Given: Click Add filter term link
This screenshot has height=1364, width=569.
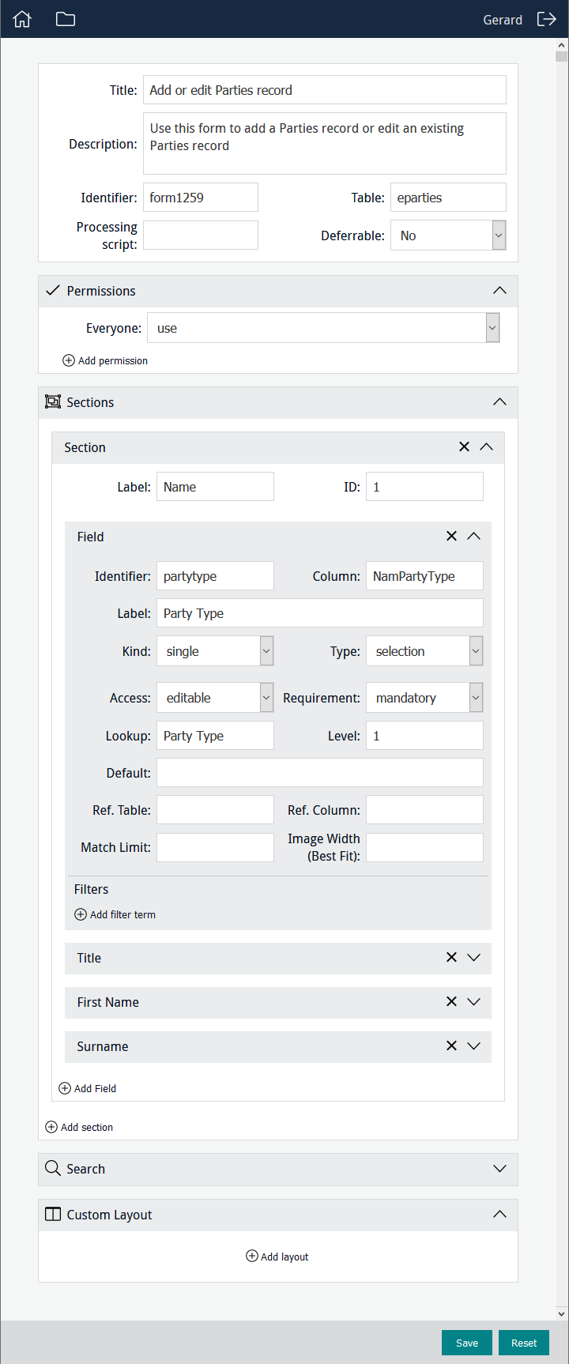Looking at the screenshot, I should pyautogui.click(x=115, y=914).
